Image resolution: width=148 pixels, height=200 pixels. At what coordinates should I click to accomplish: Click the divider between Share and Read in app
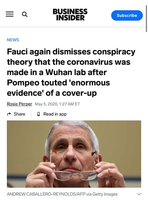pos(31,114)
